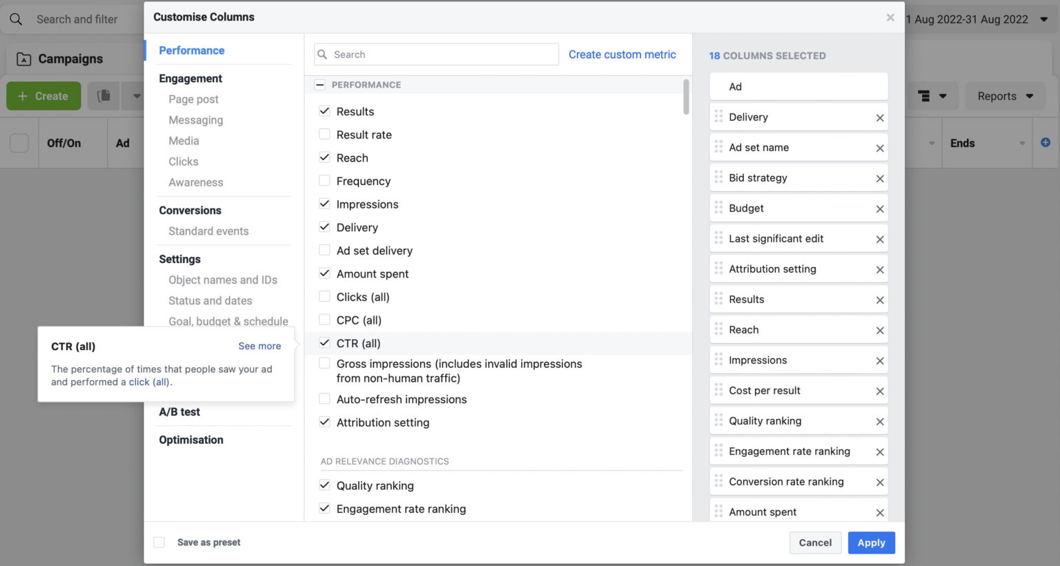Apply the selected columns
The width and height of the screenshot is (1060, 566).
(871, 543)
